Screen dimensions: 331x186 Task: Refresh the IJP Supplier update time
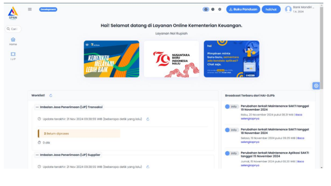148,167
